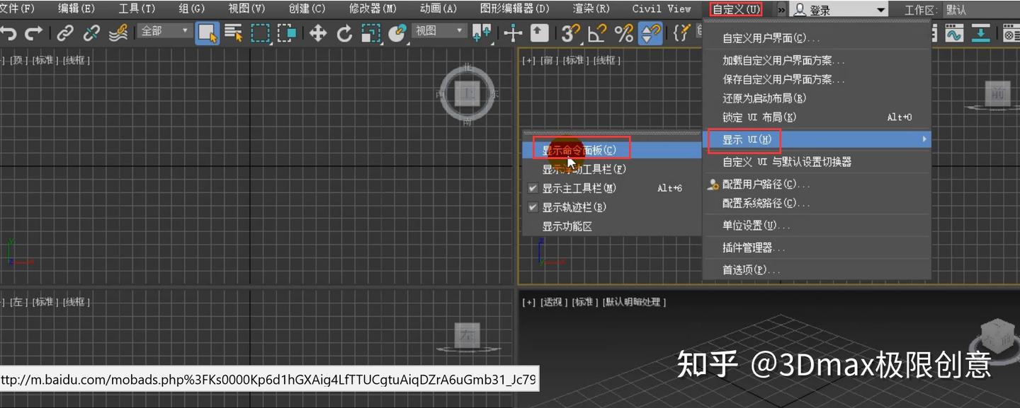Click Bind to Space Warp icon
1020x408 pixels.
(x=118, y=33)
